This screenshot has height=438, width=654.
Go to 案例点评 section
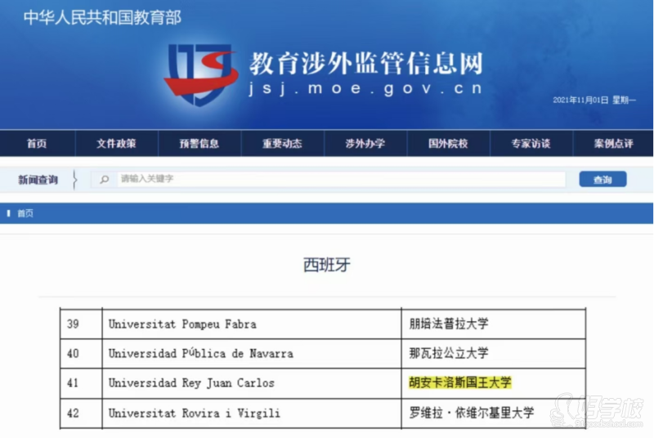[x=614, y=144]
